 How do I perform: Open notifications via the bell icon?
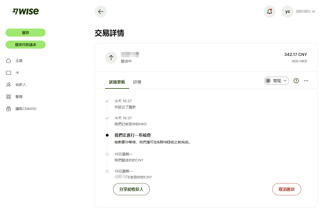[269, 11]
